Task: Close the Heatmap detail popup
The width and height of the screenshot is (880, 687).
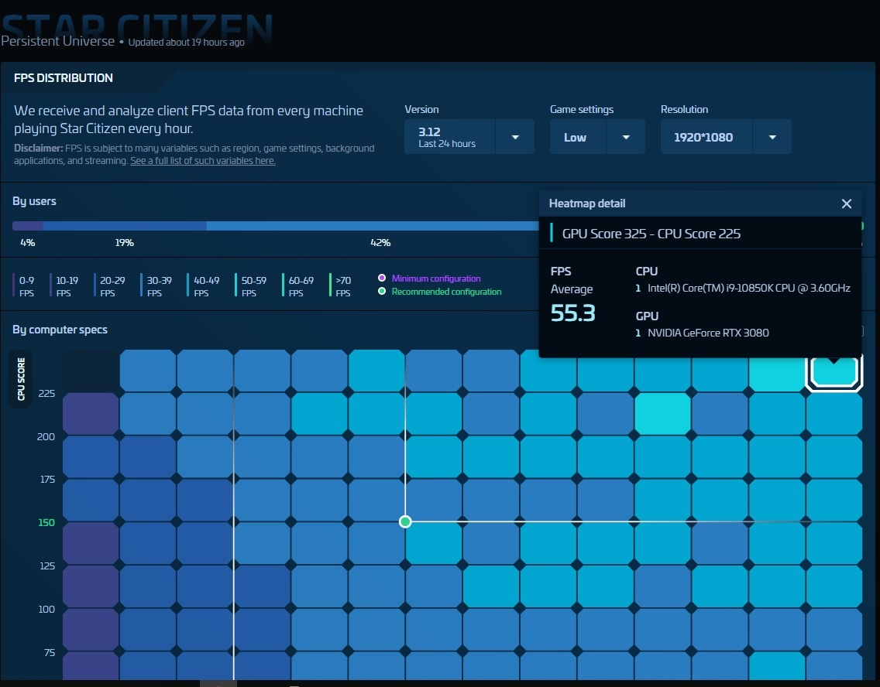Action: (846, 203)
